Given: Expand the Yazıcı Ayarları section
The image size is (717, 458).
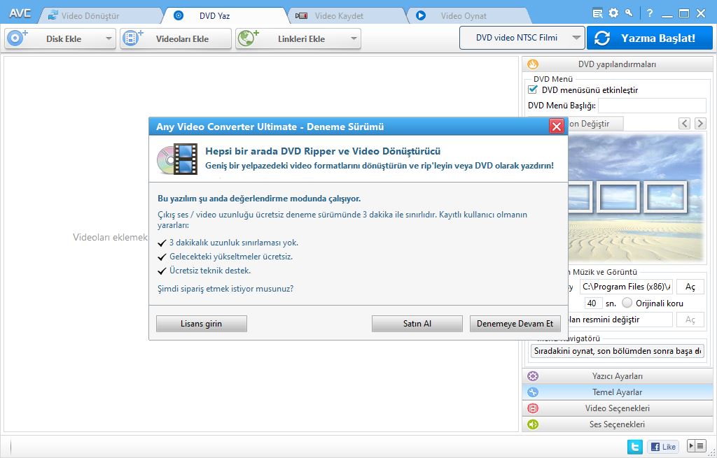Looking at the screenshot, I should 617,376.
